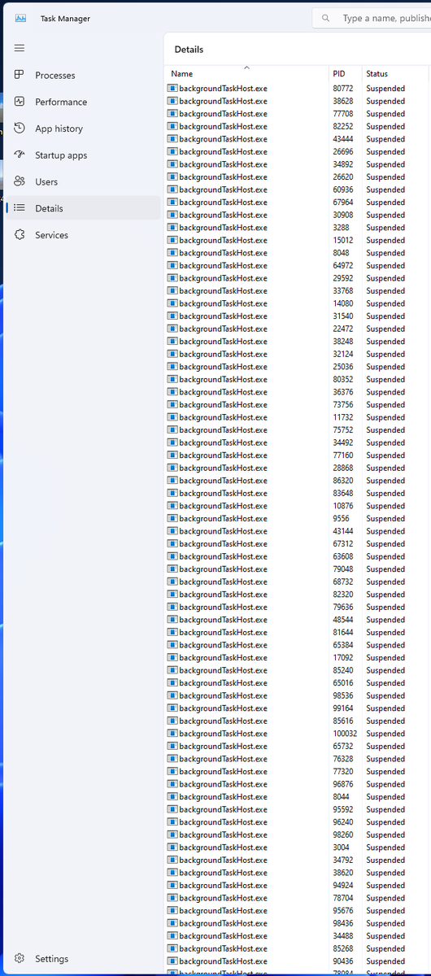This screenshot has height=976, width=431.
Task: Click the App history icon
Action: coord(20,129)
